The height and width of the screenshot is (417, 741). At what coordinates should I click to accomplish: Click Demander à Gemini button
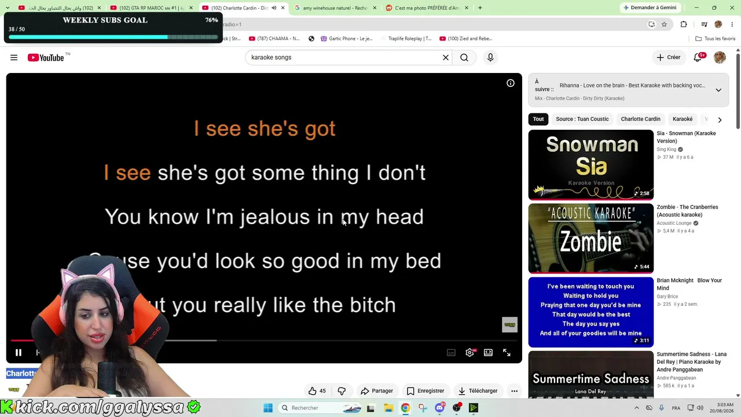650,8
